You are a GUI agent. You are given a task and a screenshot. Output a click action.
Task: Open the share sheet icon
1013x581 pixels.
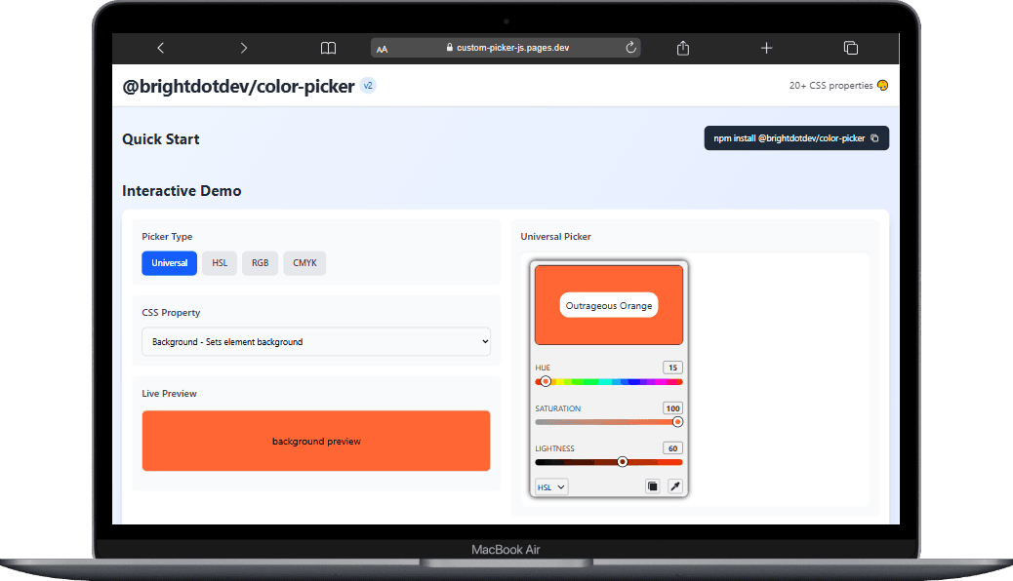pos(683,48)
